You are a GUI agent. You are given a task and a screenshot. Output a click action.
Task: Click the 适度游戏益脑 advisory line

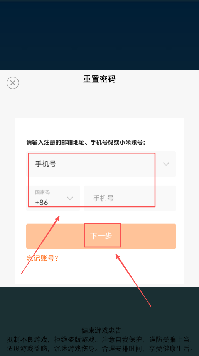pyautogui.click(x=99, y=348)
